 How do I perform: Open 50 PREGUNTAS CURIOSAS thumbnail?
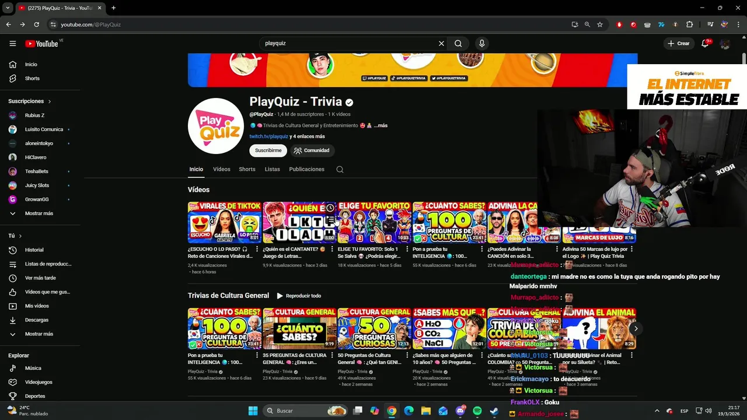click(x=374, y=328)
